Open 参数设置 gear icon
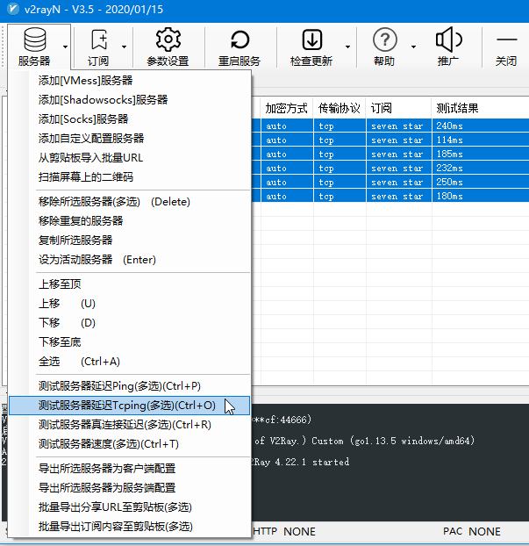The width and height of the screenshot is (529, 546). pos(168,40)
